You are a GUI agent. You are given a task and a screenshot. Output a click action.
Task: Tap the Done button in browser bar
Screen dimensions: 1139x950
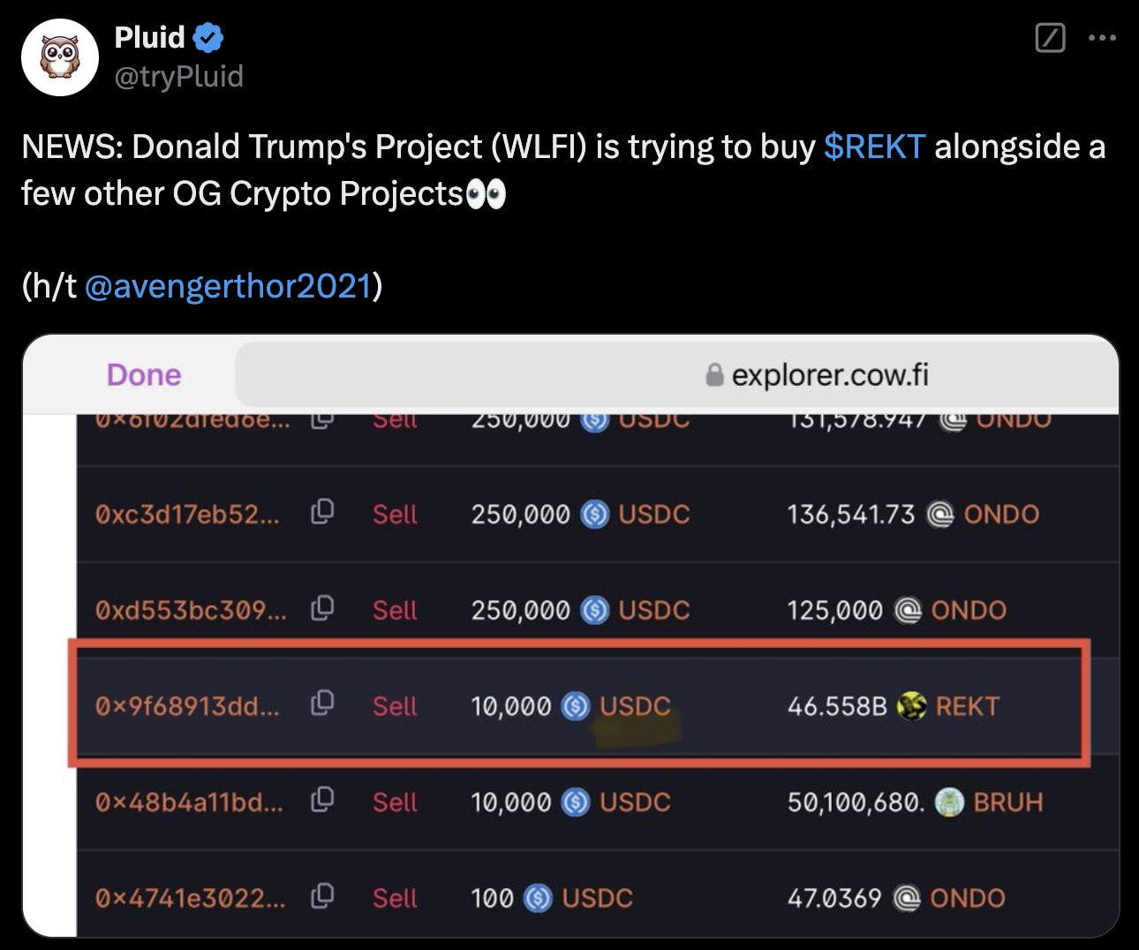[x=144, y=375]
